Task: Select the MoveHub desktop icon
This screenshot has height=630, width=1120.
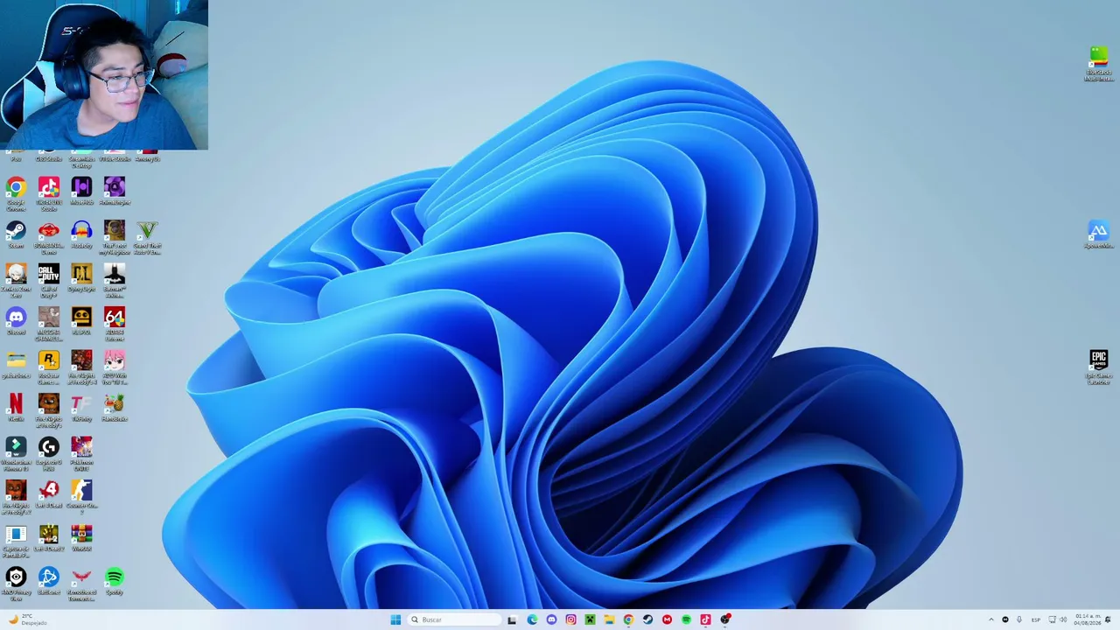Action: pyautogui.click(x=81, y=191)
